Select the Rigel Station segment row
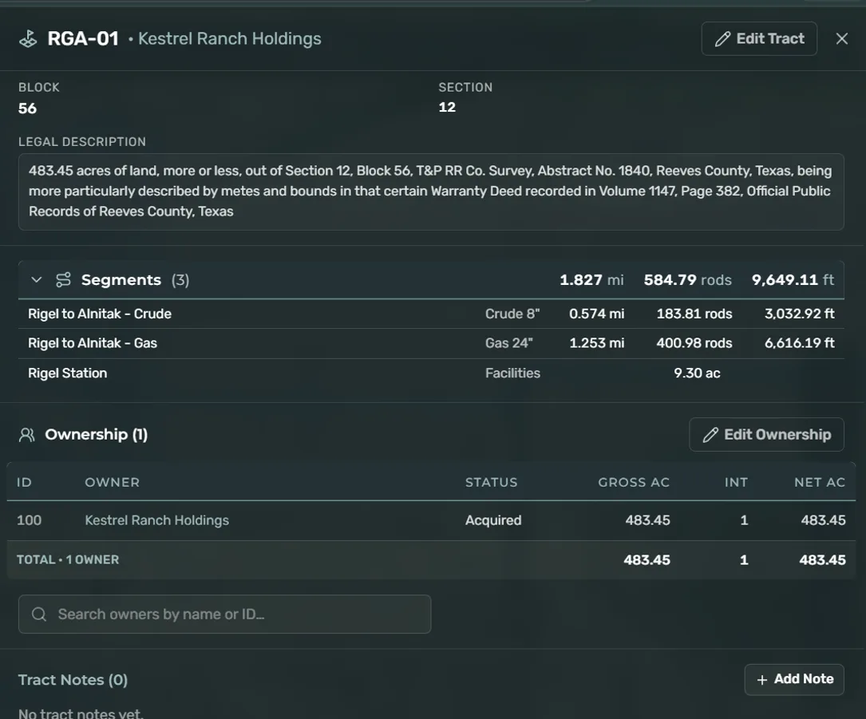 (x=431, y=373)
